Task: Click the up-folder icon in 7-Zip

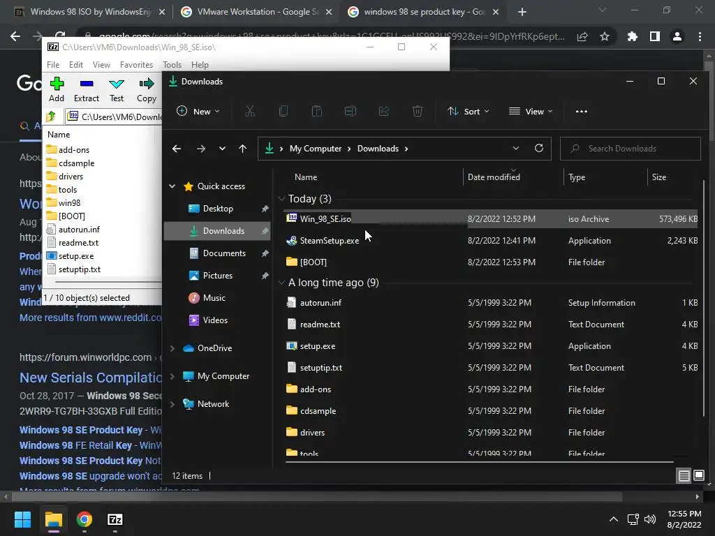Action: point(51,117)
